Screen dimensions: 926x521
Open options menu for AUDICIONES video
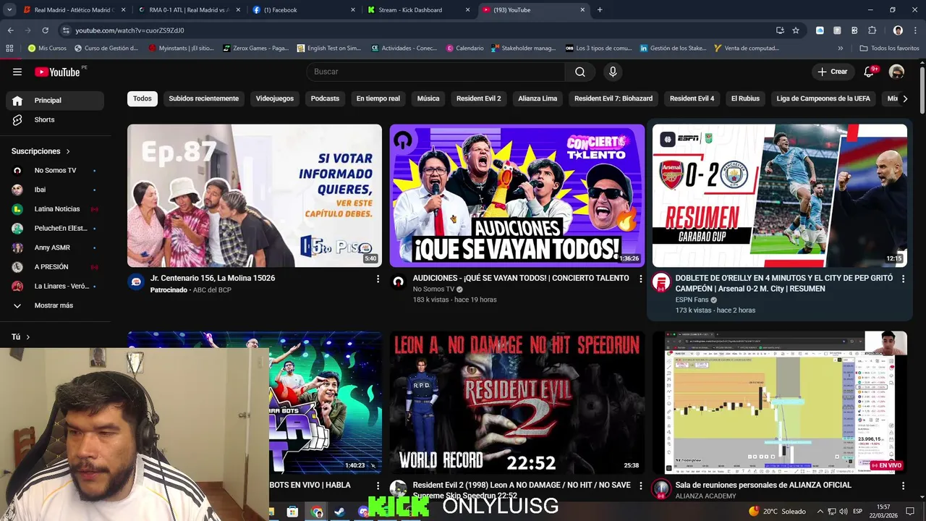click(640, 279)
